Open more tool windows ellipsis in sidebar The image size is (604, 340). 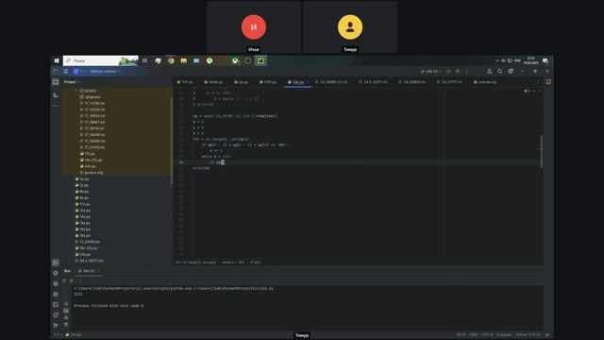(56, 106)
